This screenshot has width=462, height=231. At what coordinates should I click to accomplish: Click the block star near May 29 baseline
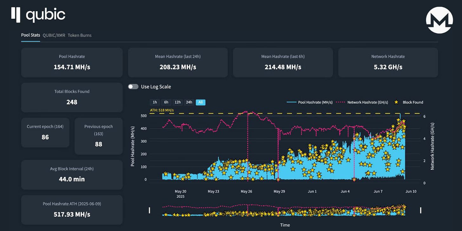278,180
